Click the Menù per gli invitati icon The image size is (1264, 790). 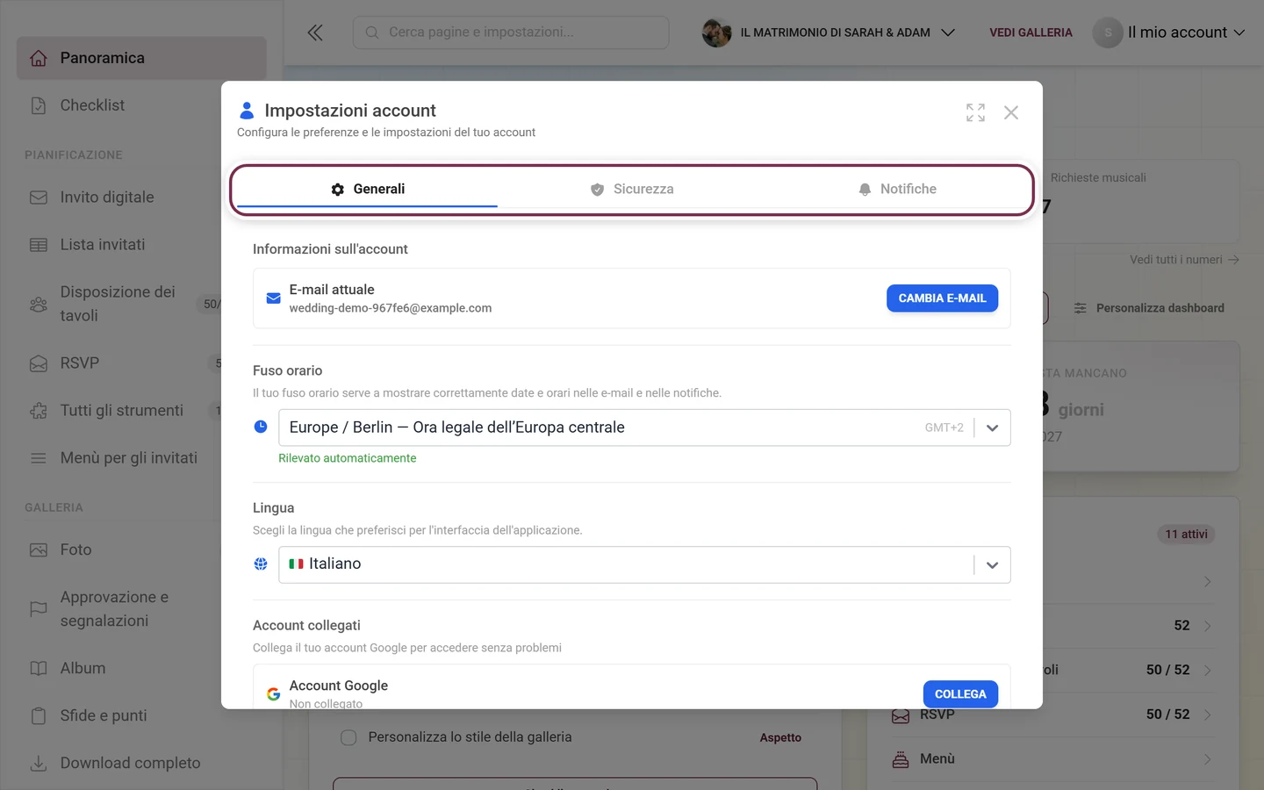point(39,458)
